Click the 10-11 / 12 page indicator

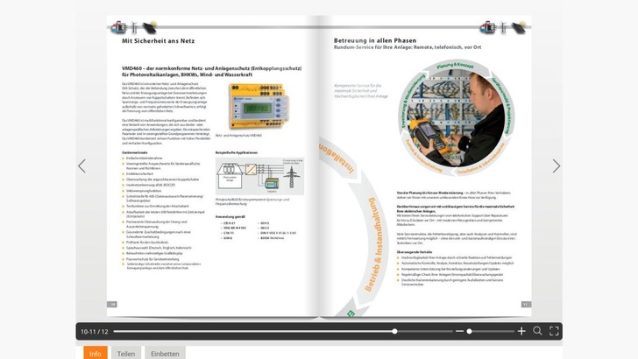pyautogui.click(x=95, y=331)
